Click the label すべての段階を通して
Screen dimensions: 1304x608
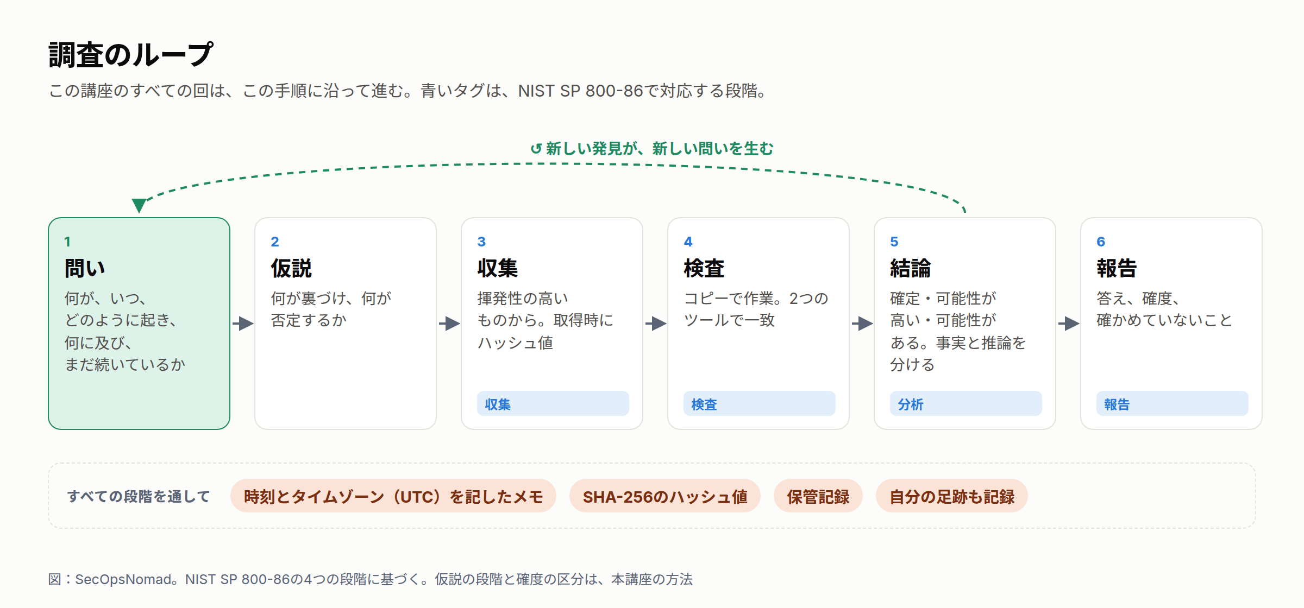pos(139,496)
